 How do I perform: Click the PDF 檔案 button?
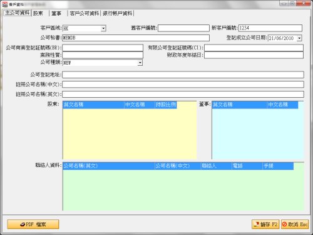point(33,224)
